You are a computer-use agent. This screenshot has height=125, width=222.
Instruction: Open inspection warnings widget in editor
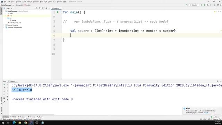point(215,11)
